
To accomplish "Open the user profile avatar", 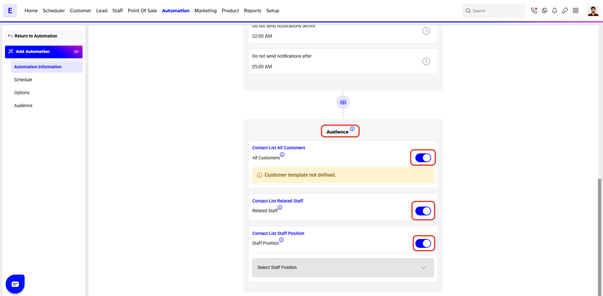I will [x=593, y=11].
